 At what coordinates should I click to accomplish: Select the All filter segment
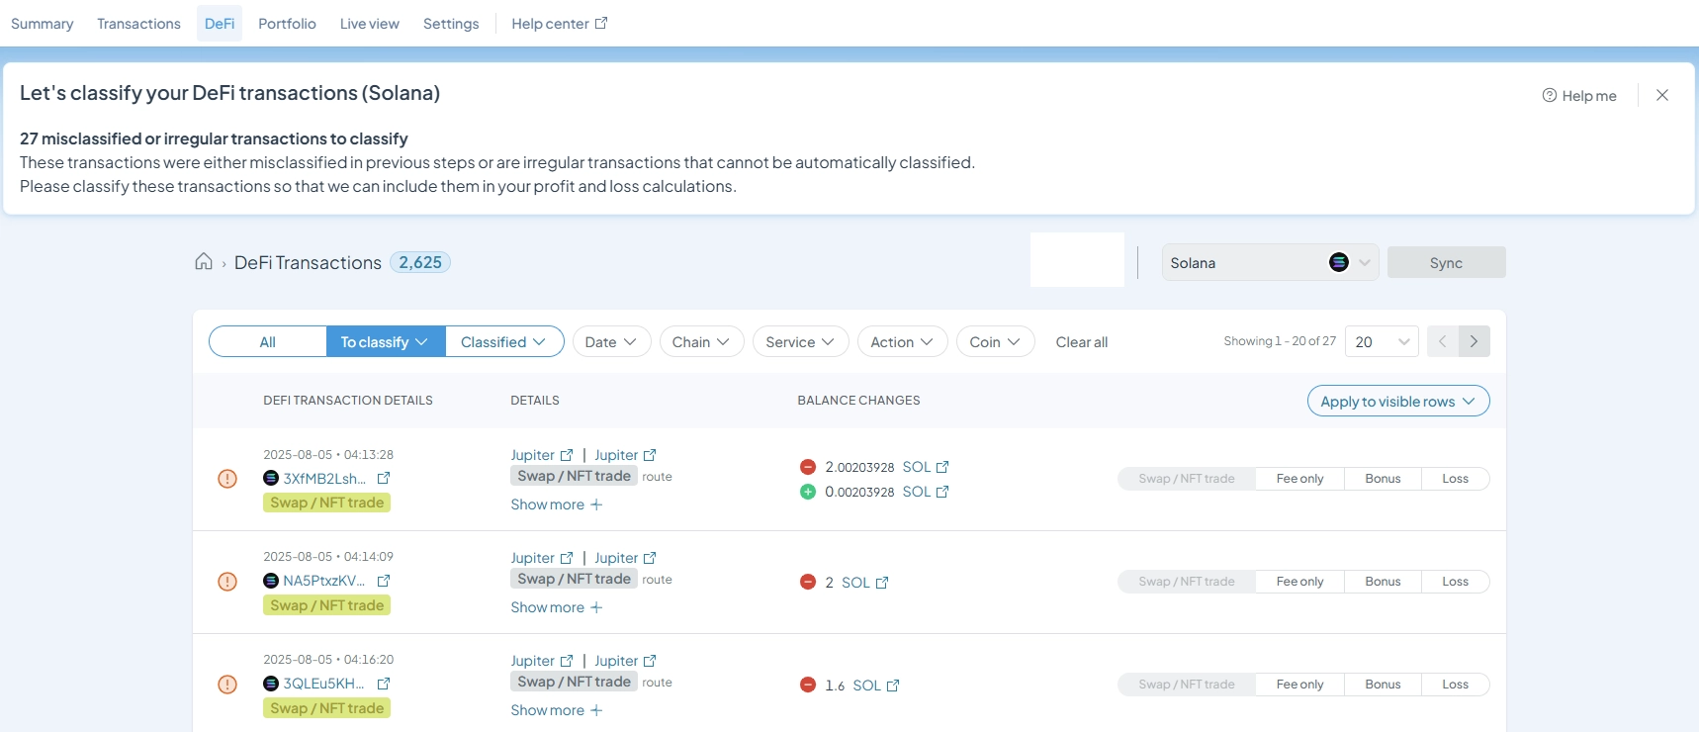[x=267, y=342]
